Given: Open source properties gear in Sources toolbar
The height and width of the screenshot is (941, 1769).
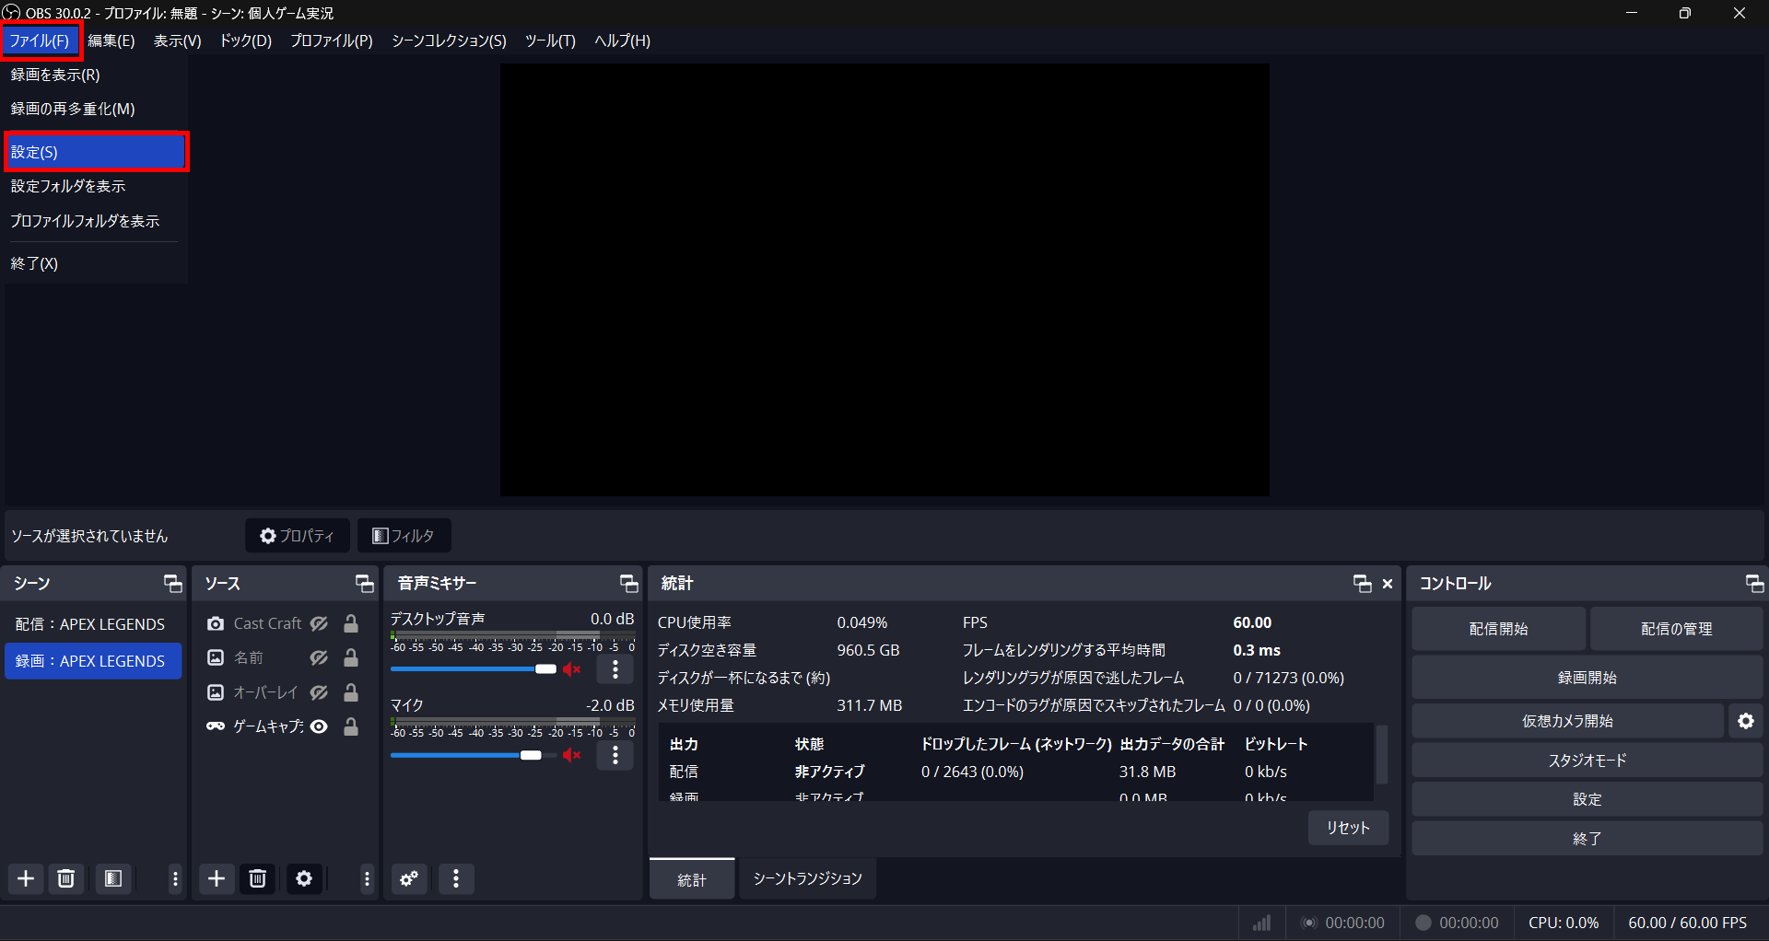Looking at the screenshot, I should click(x=304, y=878).
